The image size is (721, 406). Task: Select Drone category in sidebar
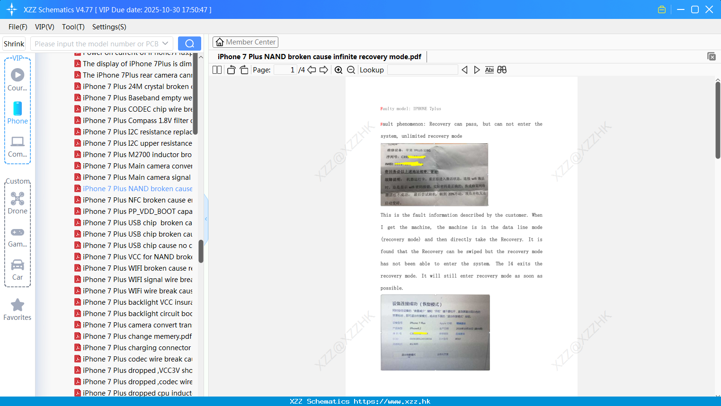[18, 203]
